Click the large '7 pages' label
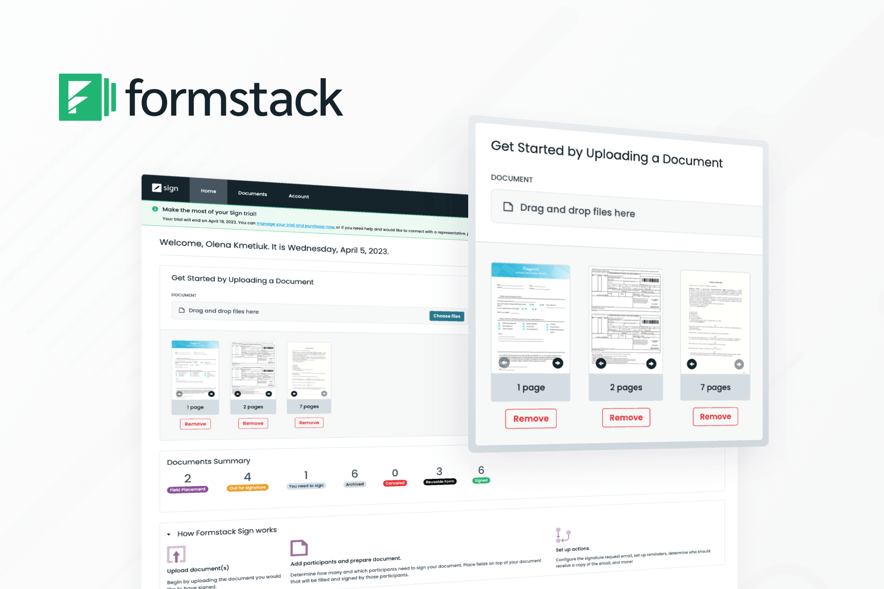 pos(716,387)
